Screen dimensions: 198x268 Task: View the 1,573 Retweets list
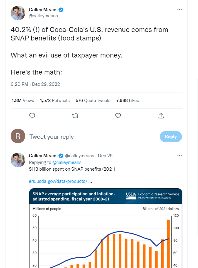[x=55, y=100]
